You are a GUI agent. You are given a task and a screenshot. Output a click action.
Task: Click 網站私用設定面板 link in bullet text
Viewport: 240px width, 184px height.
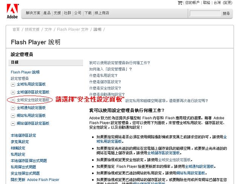(191, 173)
